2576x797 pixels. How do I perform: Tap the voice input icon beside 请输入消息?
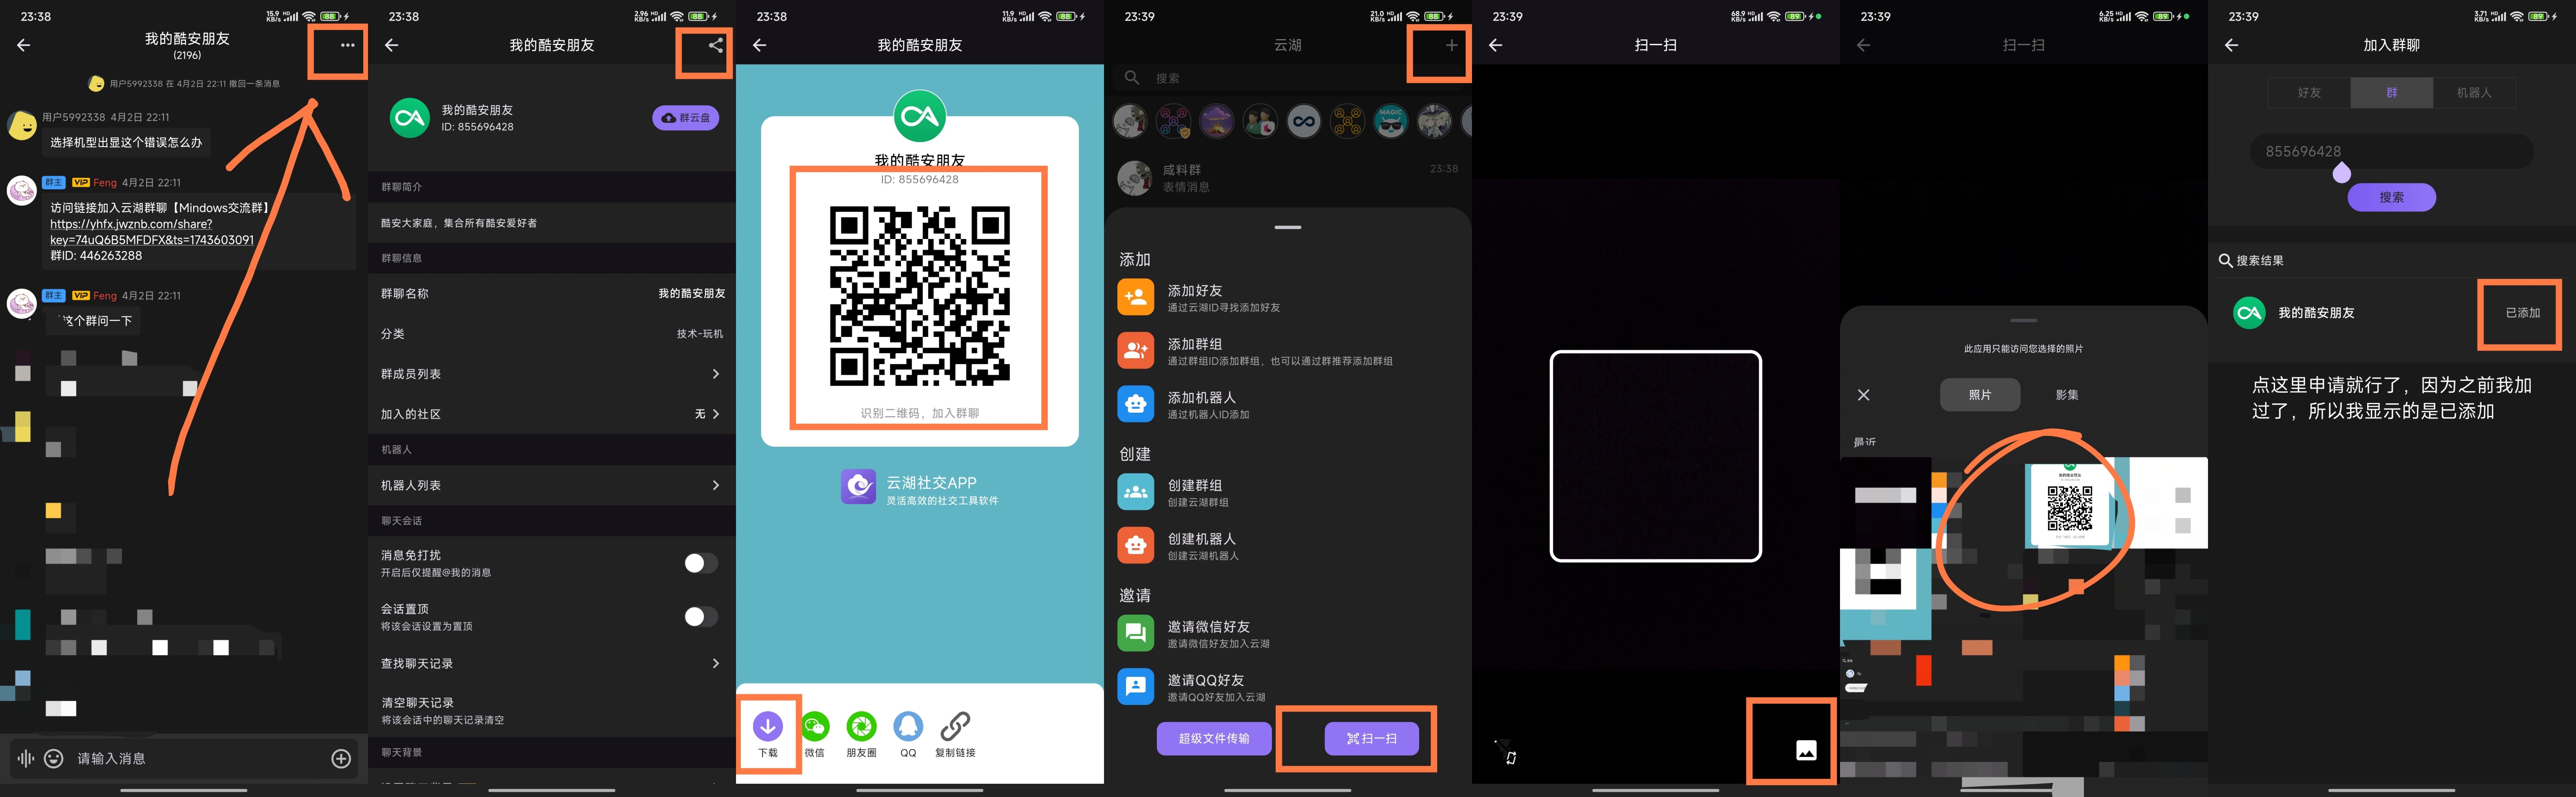point(26,759)
